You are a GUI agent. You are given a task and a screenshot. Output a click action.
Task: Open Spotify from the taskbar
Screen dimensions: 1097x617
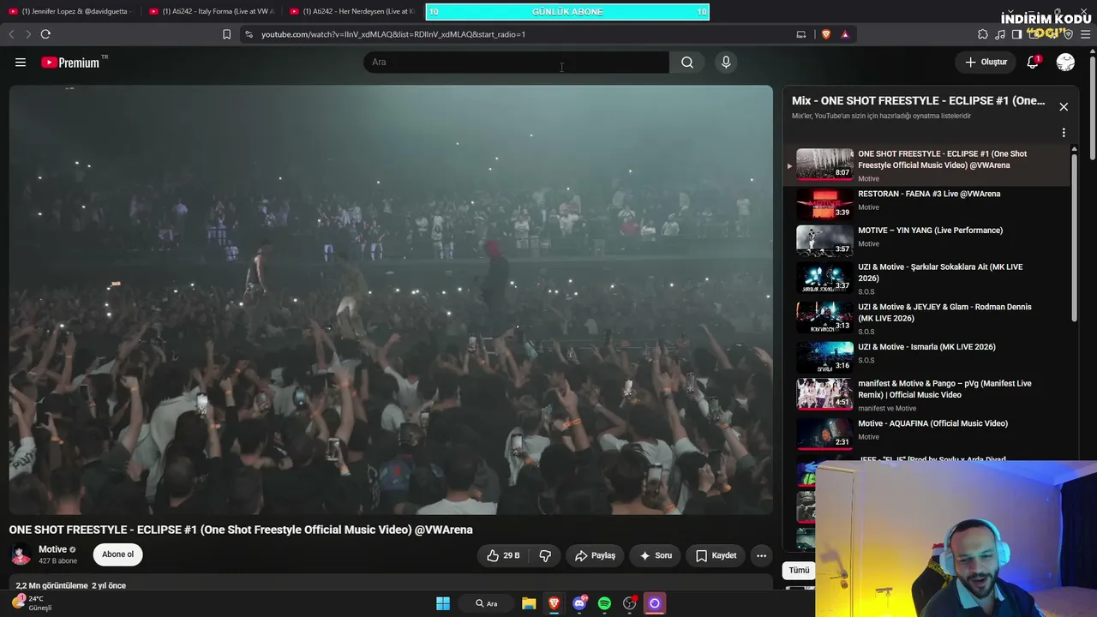click(604, 603)
